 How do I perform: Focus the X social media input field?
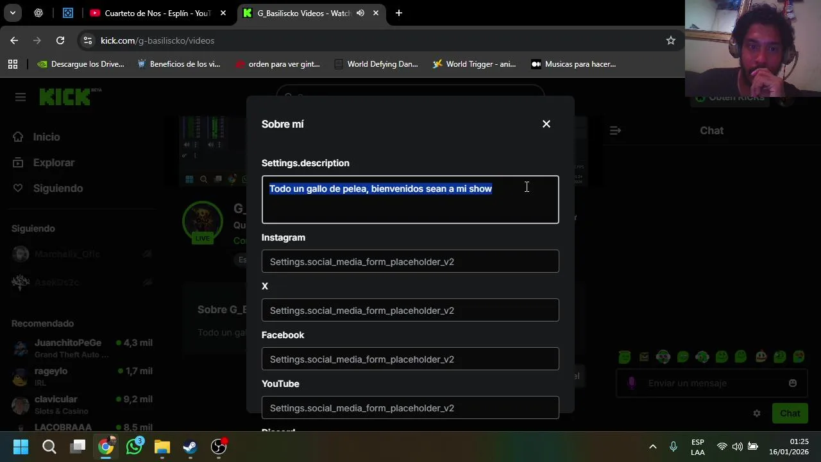tap(410, 311)
